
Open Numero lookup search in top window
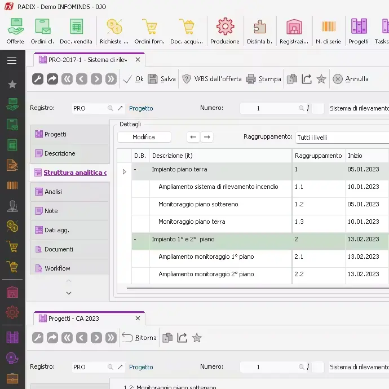coord(301,108)
